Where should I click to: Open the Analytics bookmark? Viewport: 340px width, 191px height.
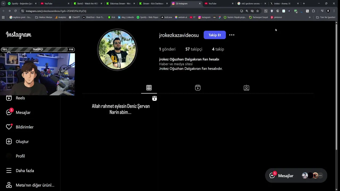tap(61, 17)
